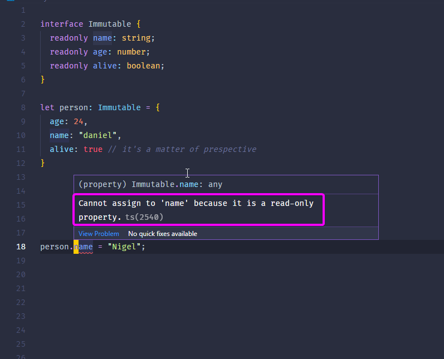Click the View Problem link
The height and width of the screenshot is (359, 444).
coord(99,234)
